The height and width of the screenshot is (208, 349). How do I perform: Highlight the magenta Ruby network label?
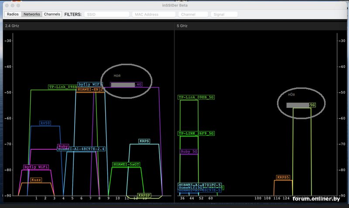pyautogui.click(x=63, y=147)
